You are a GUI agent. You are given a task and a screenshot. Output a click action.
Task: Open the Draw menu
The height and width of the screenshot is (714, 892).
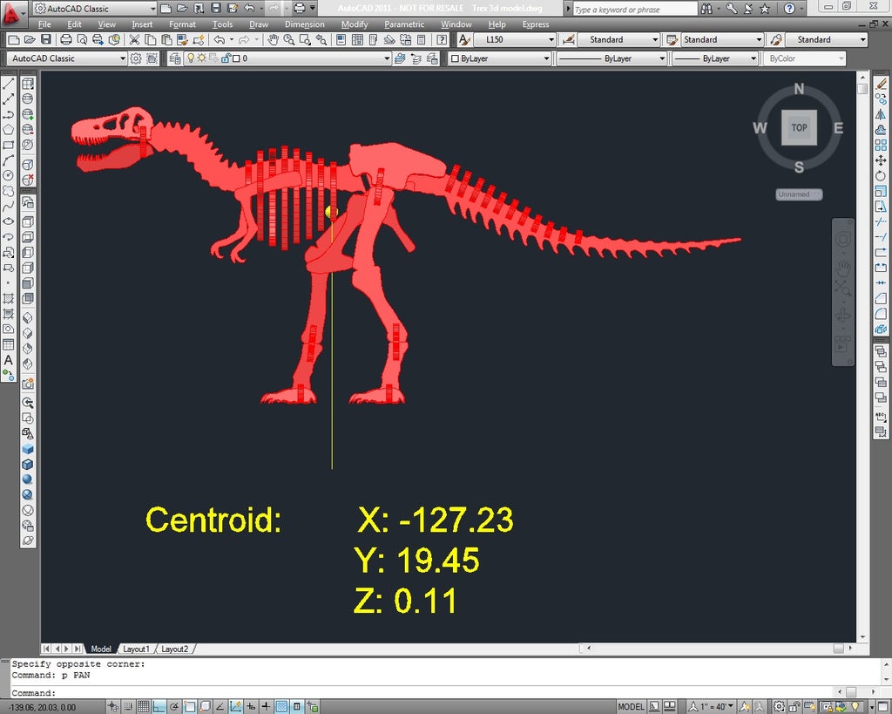259,24
